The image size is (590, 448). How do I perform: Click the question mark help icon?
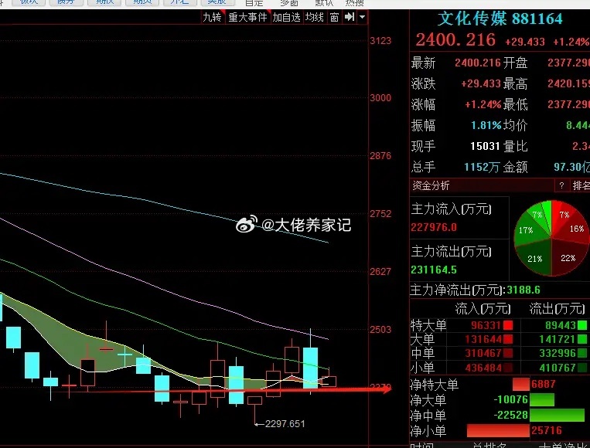tap(561, 185)
